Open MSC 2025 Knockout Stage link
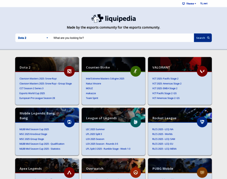Image resolution: width=227 pixels, height=179 pixels. pos(33,134)
